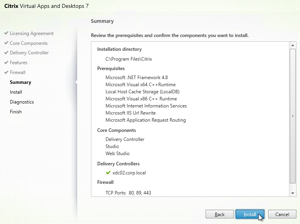Image resolution: width=300 pixels, height=224 pixels.
Task: Click the Firewall step checkmark icon
Action: [6, 72]
